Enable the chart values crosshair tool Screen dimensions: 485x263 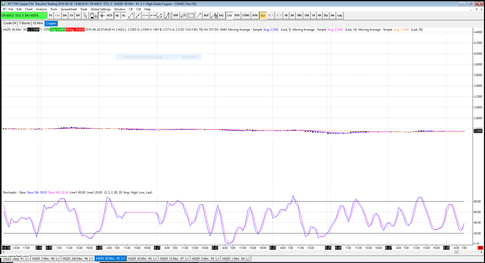coord(102,16)
